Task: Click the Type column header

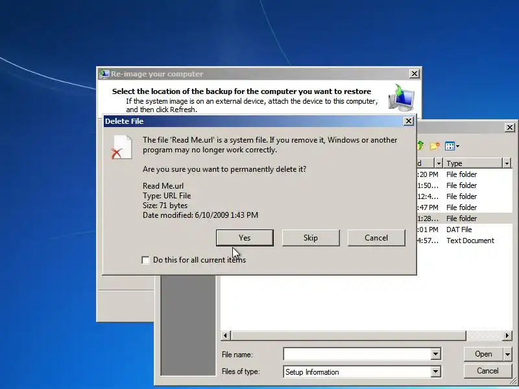Action: [474, 163]
